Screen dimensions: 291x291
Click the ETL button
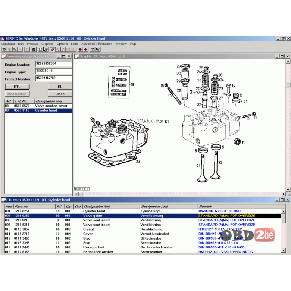[17, 87]
